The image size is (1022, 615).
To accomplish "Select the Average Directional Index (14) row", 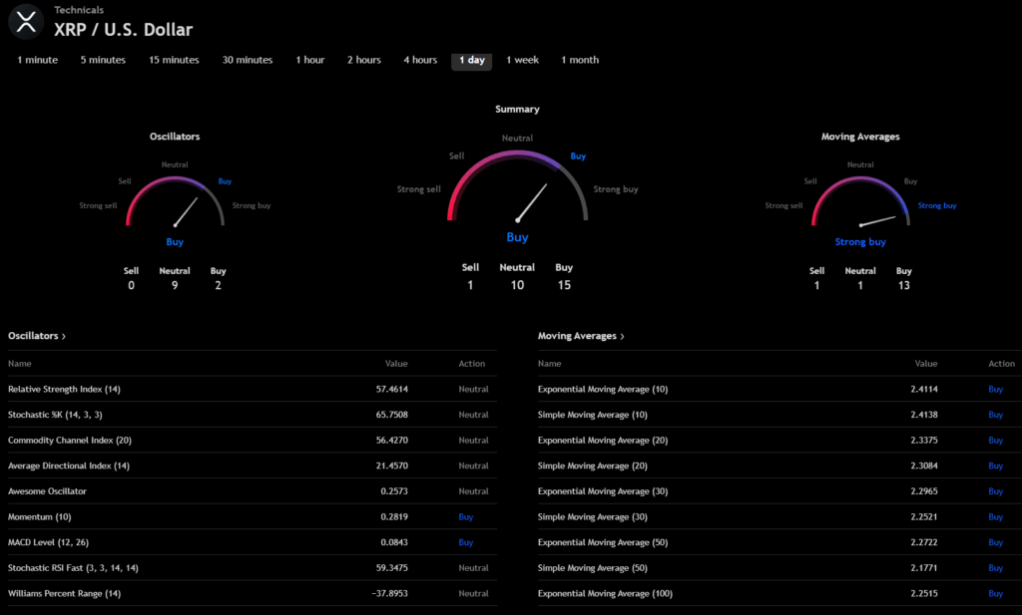I will coord(253,465).
